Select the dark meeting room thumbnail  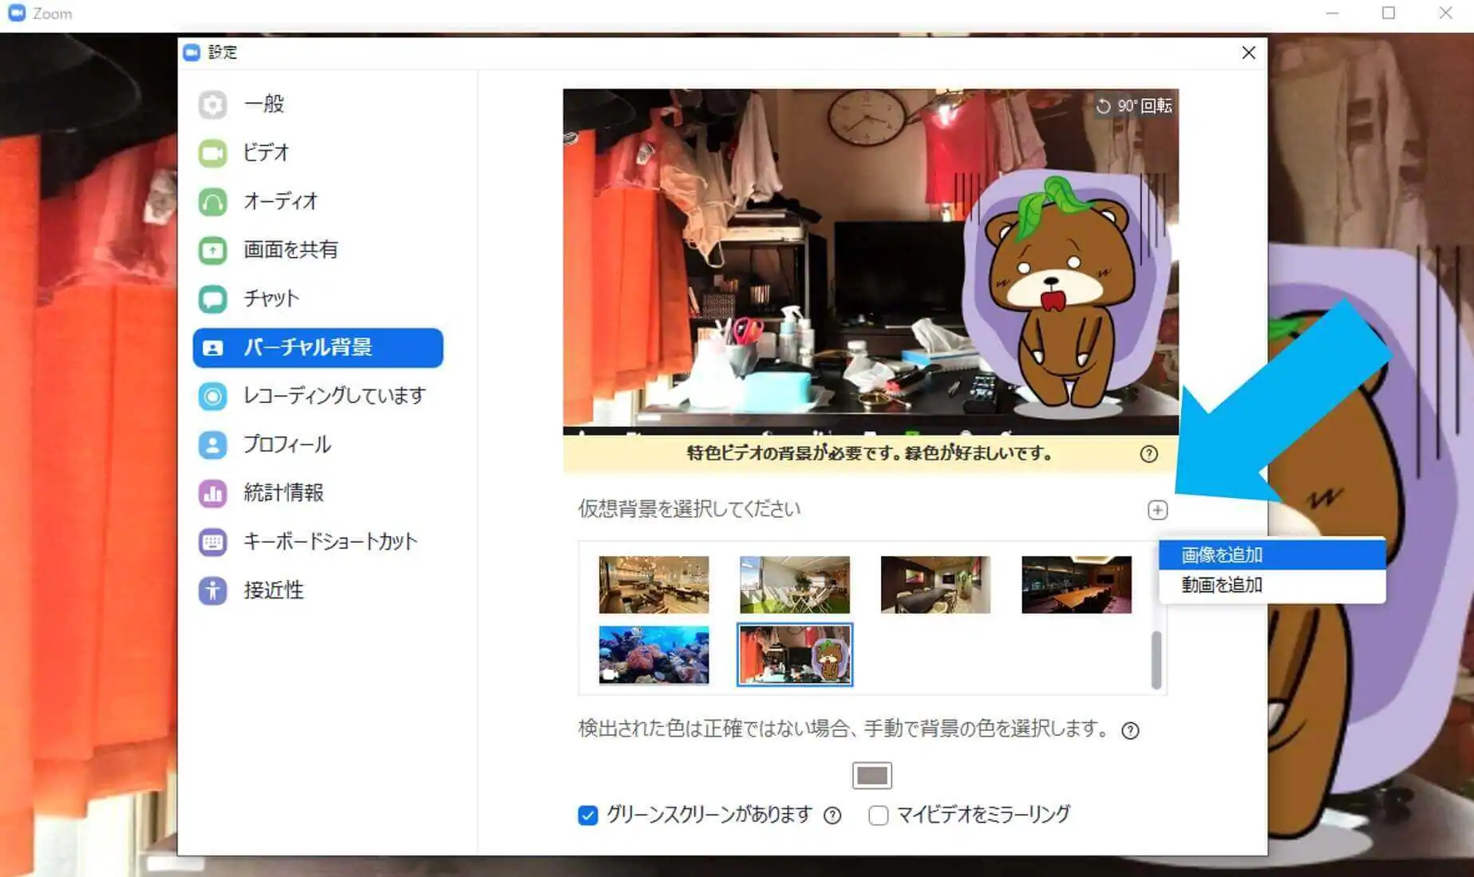coord(935,584)
